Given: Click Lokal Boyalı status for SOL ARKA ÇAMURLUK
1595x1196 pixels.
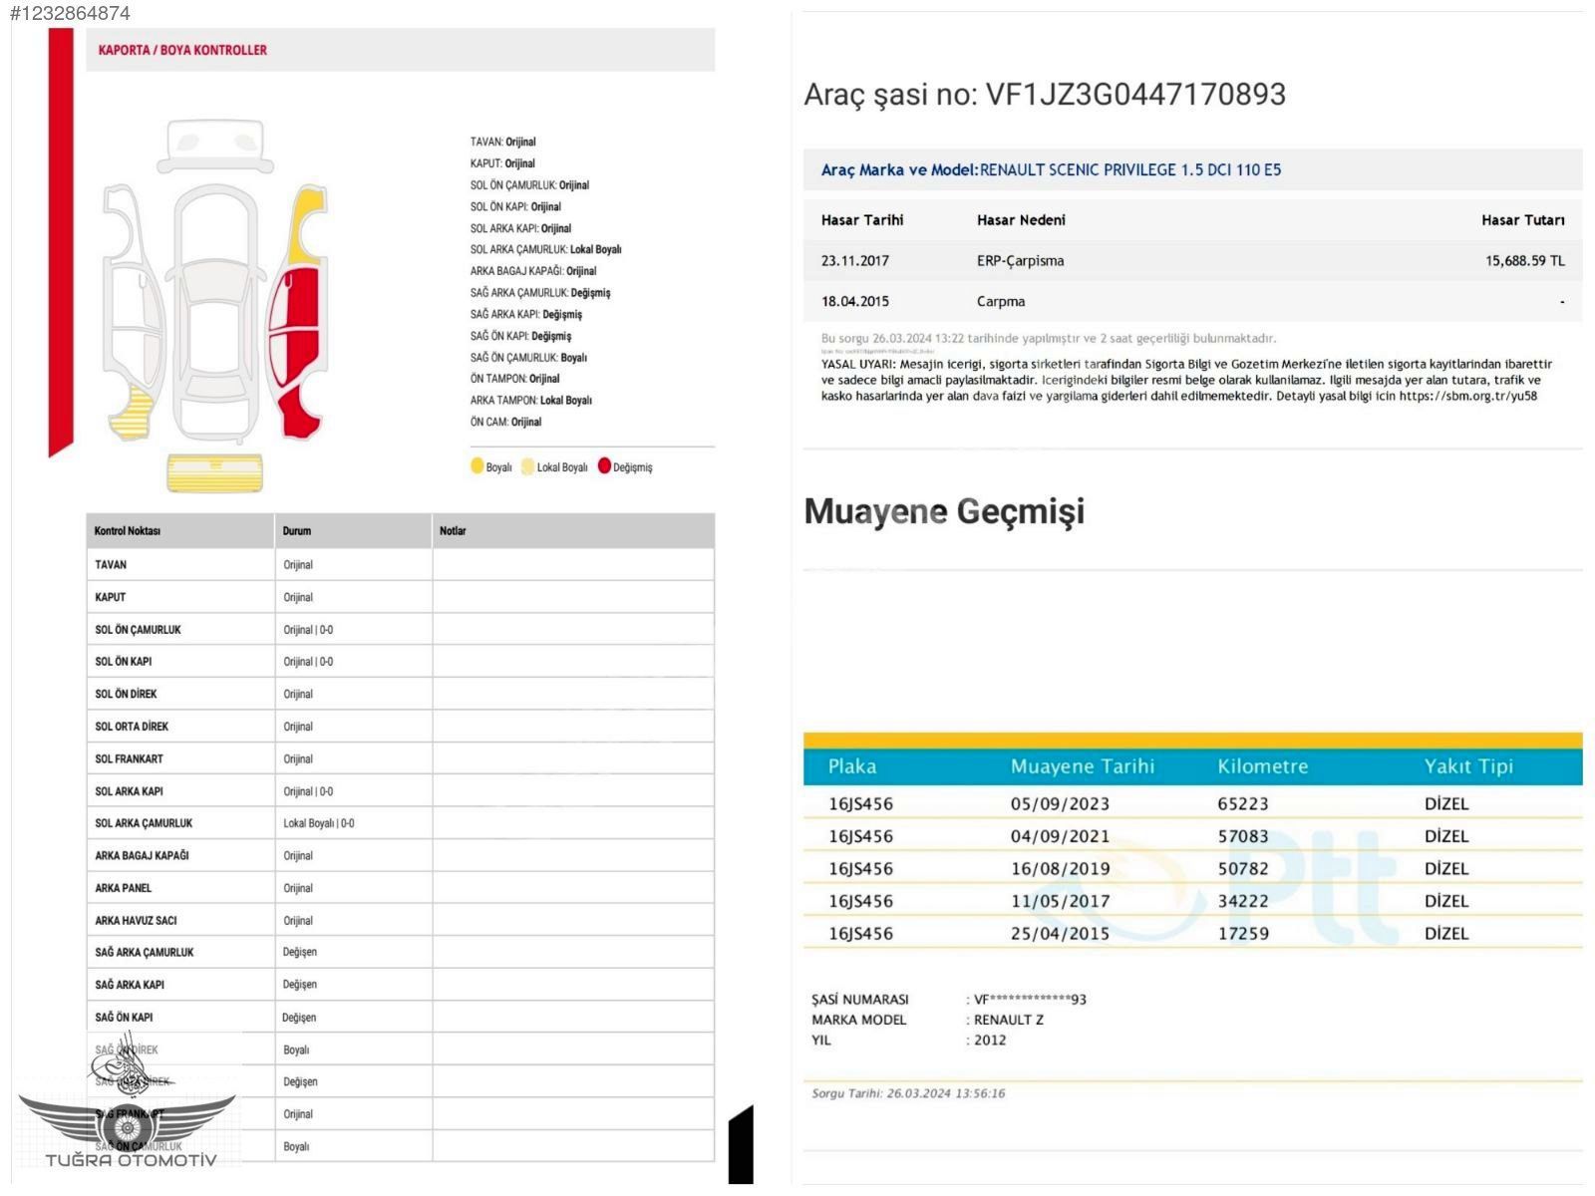Looking at the screenshot, I should (x=318, y=823).
